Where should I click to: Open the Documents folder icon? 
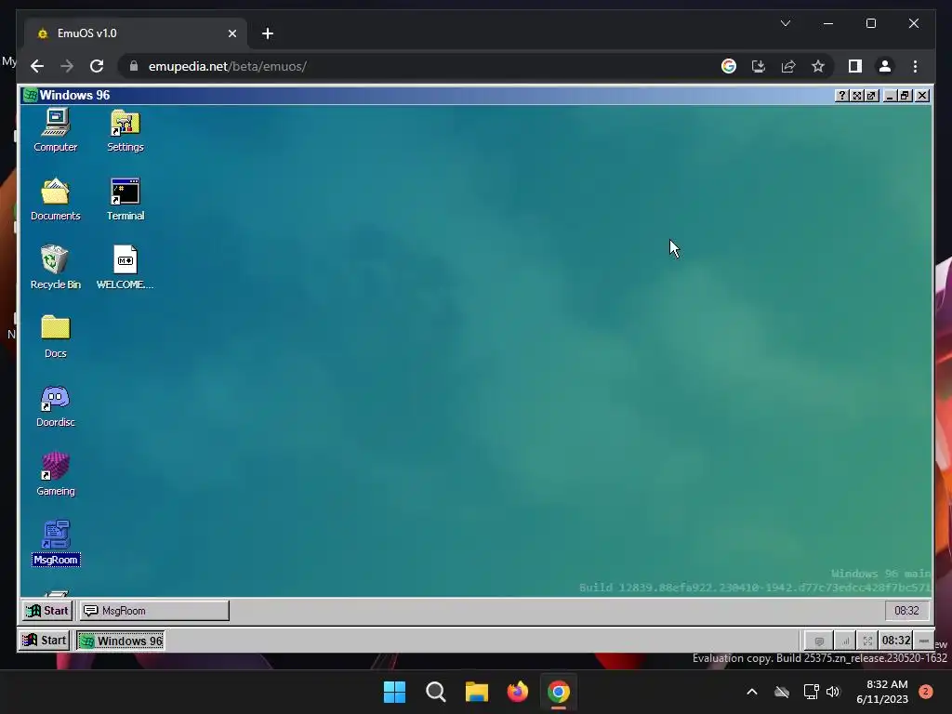click(x=55, y=199)
